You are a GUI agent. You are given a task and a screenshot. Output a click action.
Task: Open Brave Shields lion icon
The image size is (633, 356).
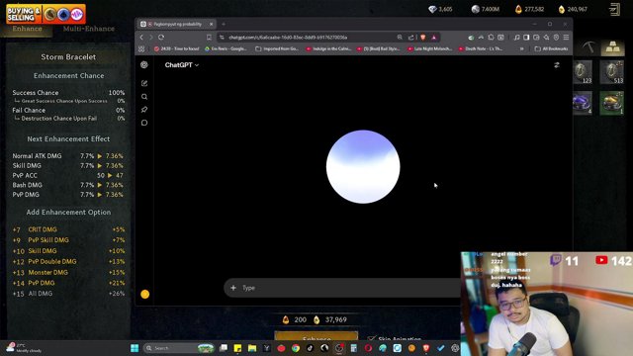coord(423,38)
